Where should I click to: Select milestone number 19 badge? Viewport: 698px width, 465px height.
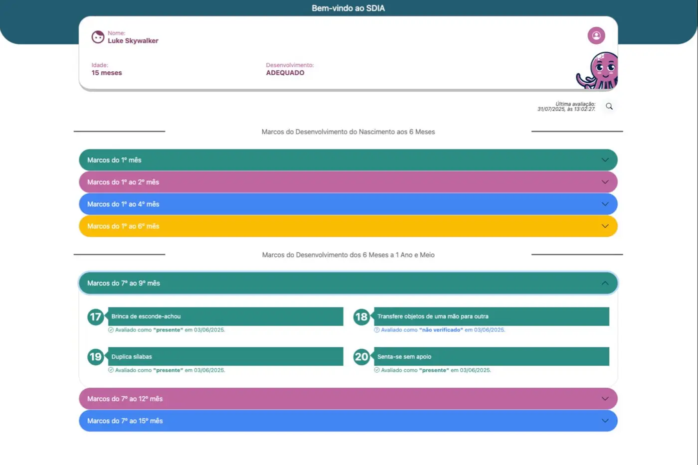pos(95,357)
